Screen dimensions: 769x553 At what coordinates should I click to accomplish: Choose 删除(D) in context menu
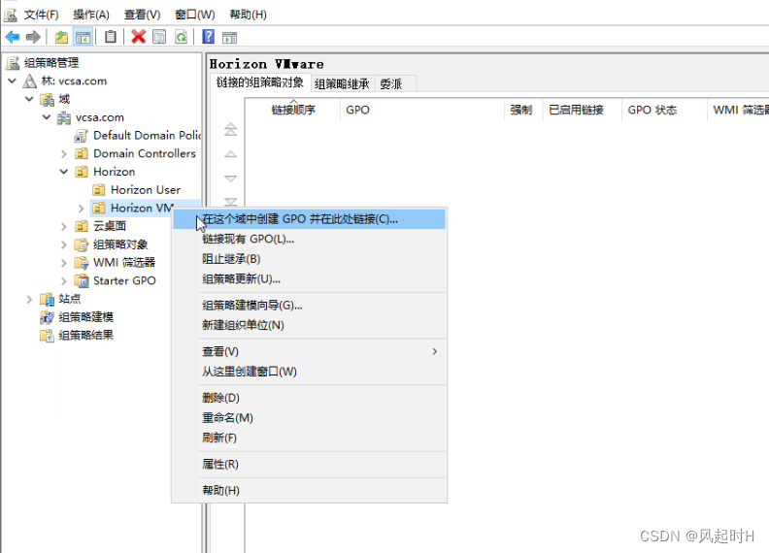click(x=309, y=398)
